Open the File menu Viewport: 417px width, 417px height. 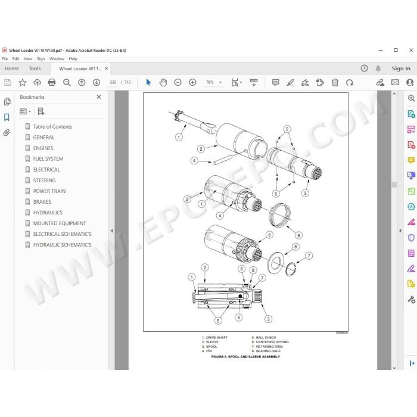tap(5, 59)
